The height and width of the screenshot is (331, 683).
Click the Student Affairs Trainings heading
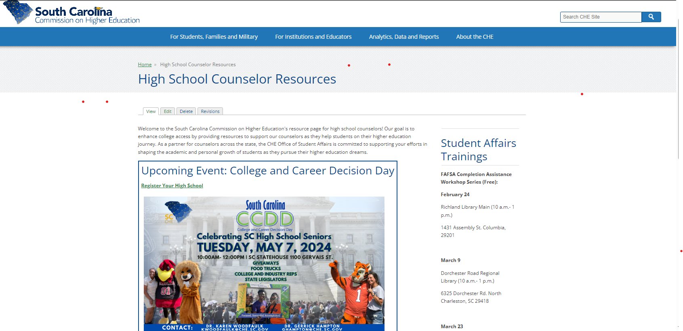[479, 150]
